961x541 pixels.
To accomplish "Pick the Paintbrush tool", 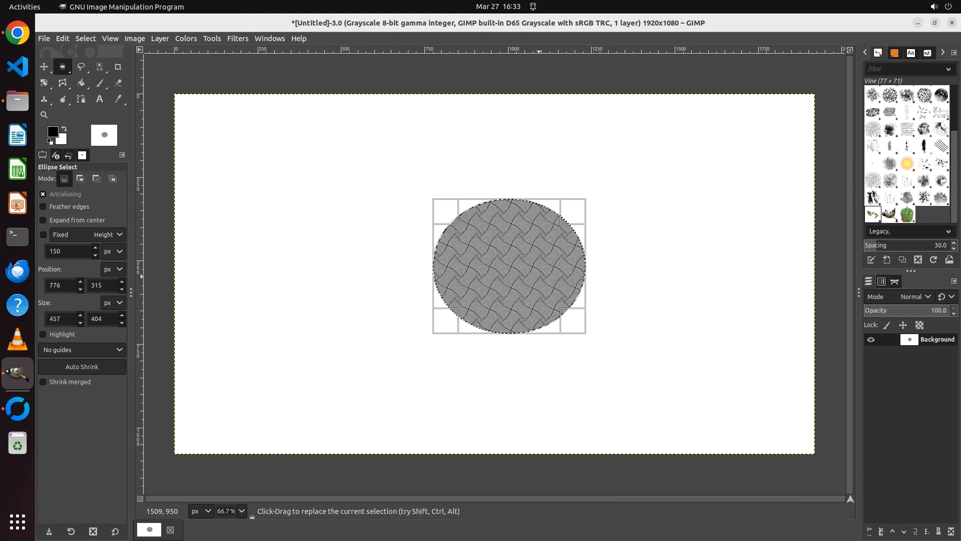I will [x=100, y=83].
